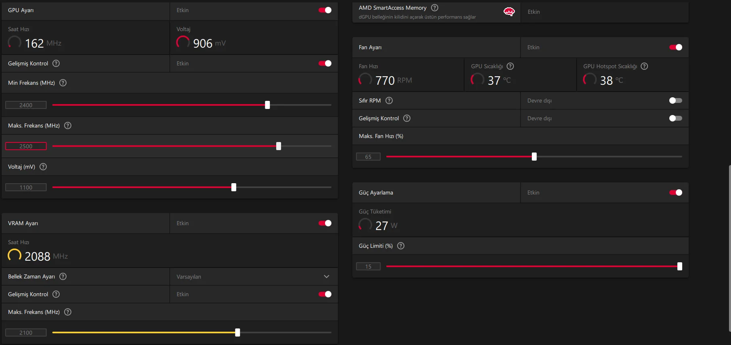Click the voltage reading 906 mV
Screen dimensions: 731x345
coord(209,43)
